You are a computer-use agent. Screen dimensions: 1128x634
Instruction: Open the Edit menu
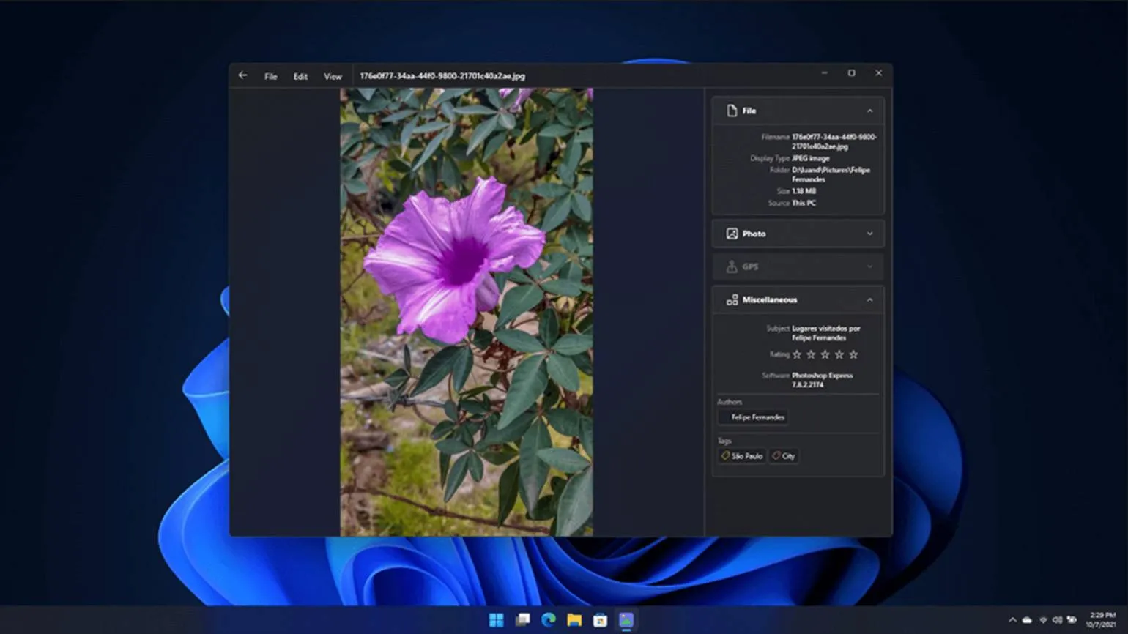[x=300, y=76]
